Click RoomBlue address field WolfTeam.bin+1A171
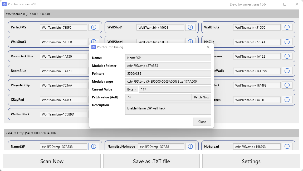This screenshot has width=303, height=171. click(x=63, y=71)
